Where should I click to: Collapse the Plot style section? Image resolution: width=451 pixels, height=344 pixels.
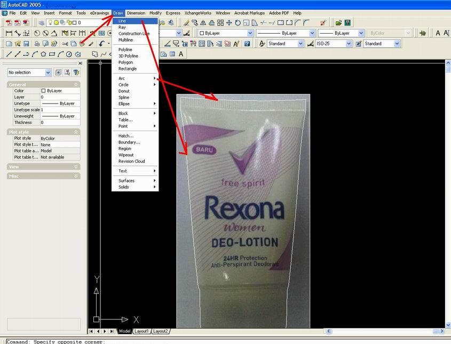coord(76,132)
